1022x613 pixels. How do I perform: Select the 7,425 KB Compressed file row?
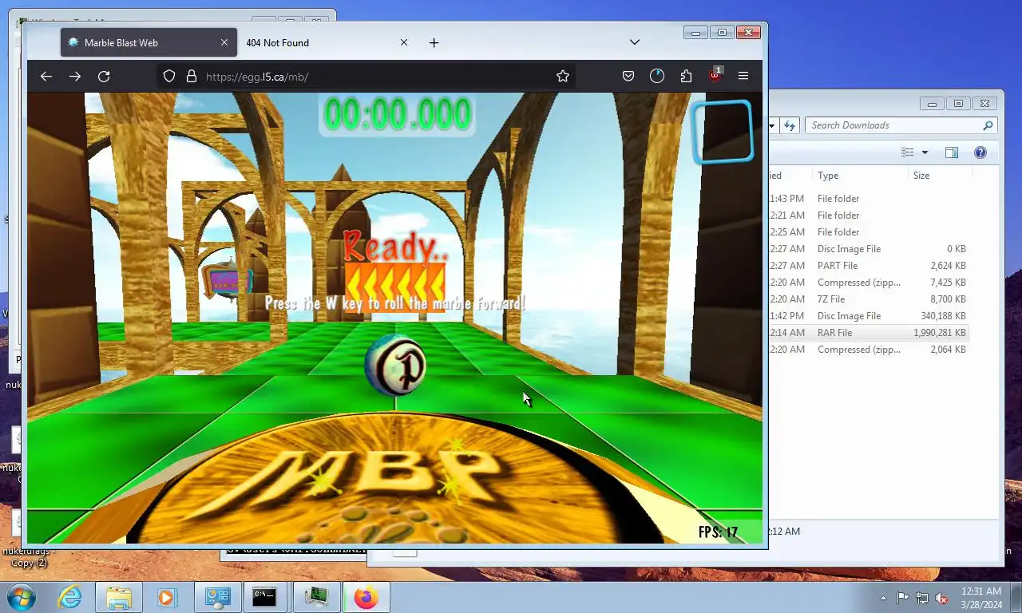tap(869, 283)
